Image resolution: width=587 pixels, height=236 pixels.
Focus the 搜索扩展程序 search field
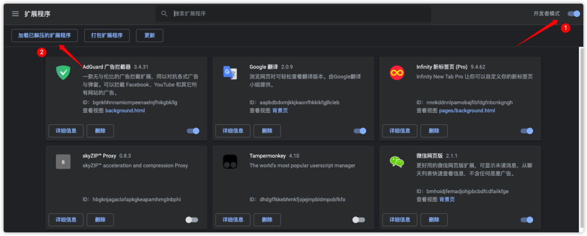[293, 14]
